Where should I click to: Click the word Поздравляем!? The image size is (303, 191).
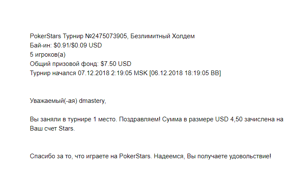[140, 119]
